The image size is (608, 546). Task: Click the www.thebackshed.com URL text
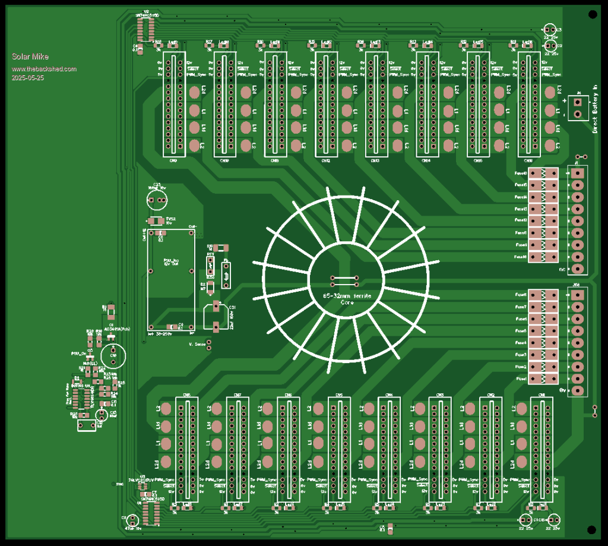pos(44,69)
